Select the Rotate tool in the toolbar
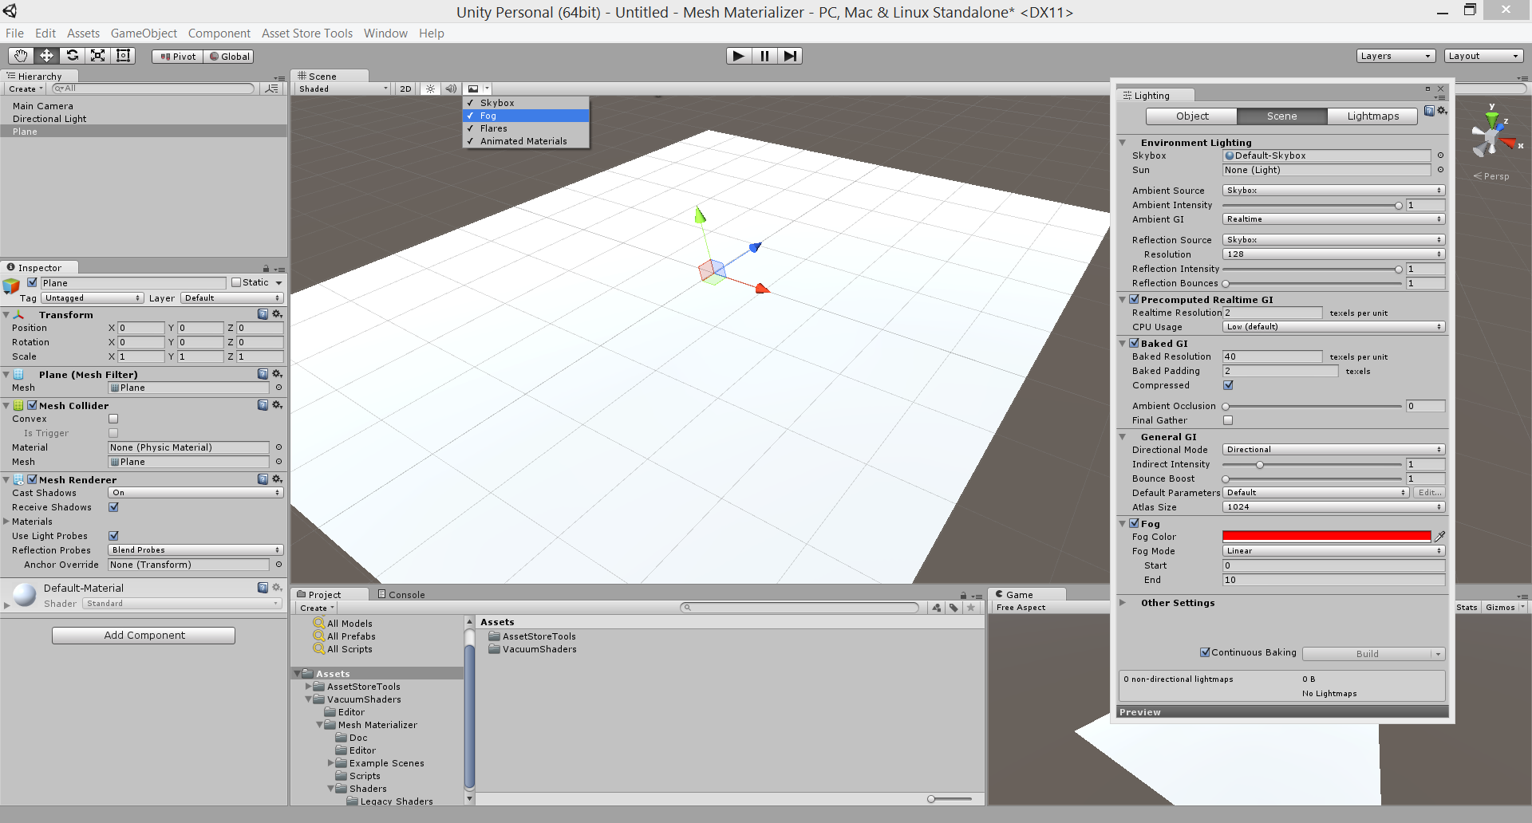The width and height of the screenshot is (1532, 823). tap(72, 55)
